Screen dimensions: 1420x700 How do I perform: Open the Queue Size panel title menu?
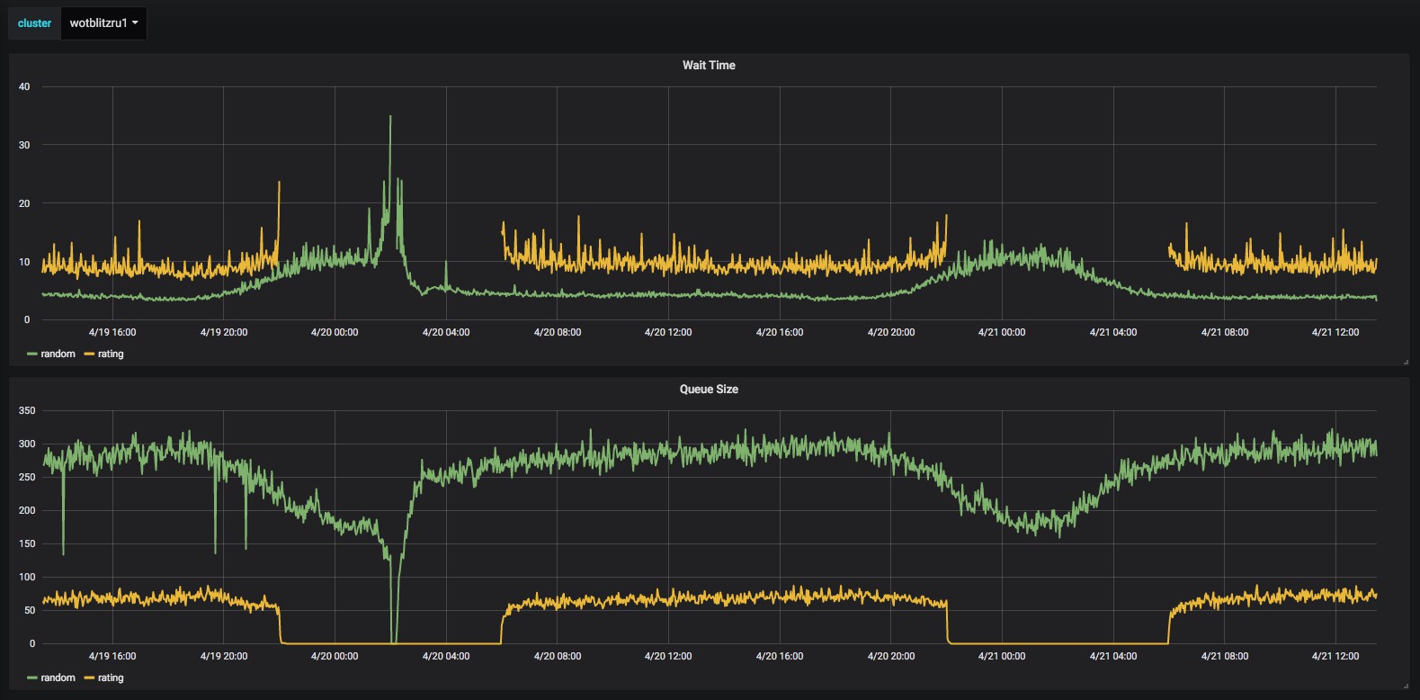(x=709, y=389)
